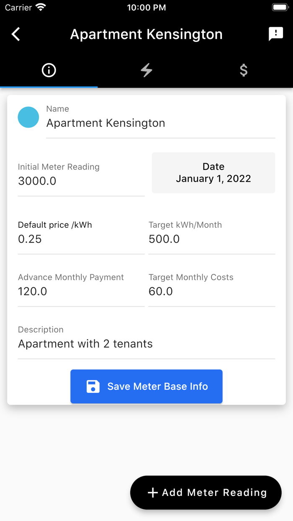Tap the plus icon on Add Meter Reading

coord(153,493)
